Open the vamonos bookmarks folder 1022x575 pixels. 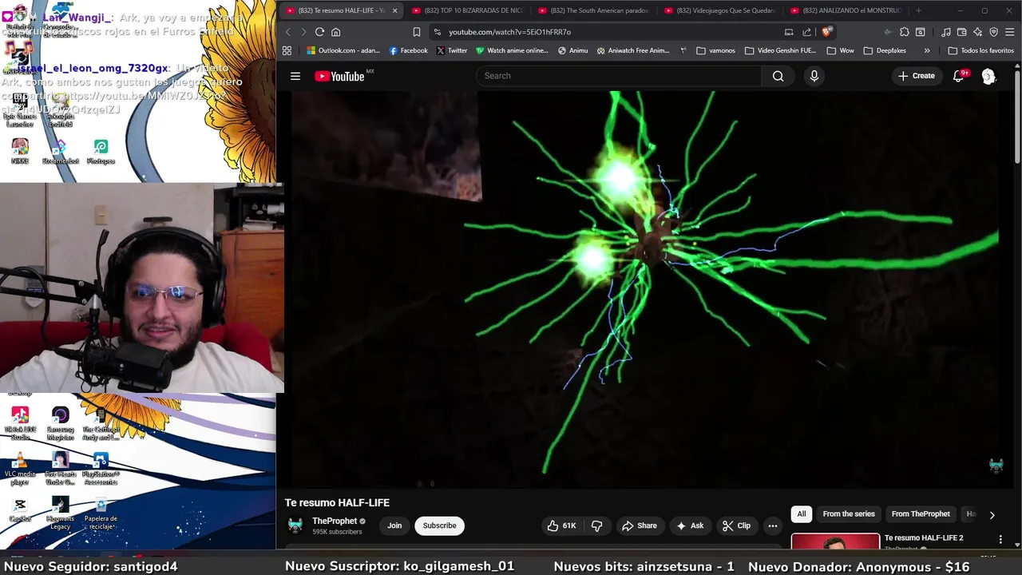click(715, 50)
